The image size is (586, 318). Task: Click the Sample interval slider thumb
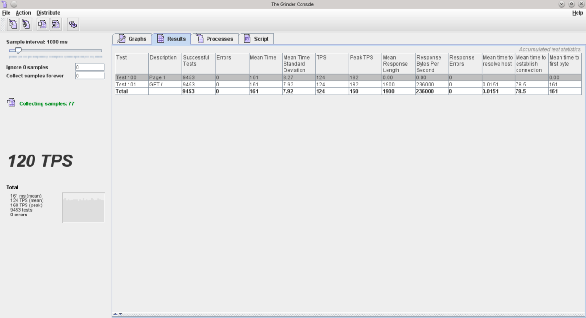(x=18, y=51)
